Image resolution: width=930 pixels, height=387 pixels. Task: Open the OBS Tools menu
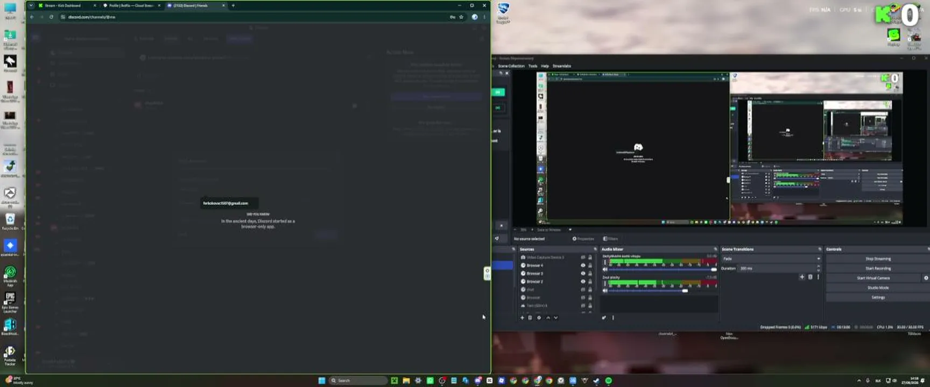533,66
